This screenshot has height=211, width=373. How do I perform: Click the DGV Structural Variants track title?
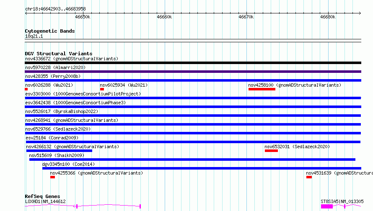click(59, 54)
